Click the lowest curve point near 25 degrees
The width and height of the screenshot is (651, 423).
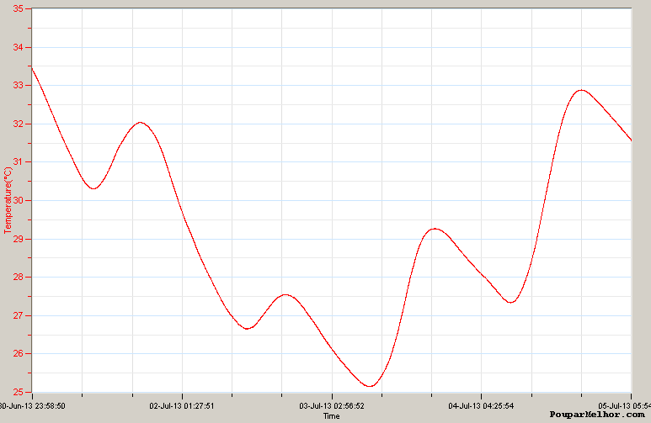[x=370, y=386]
